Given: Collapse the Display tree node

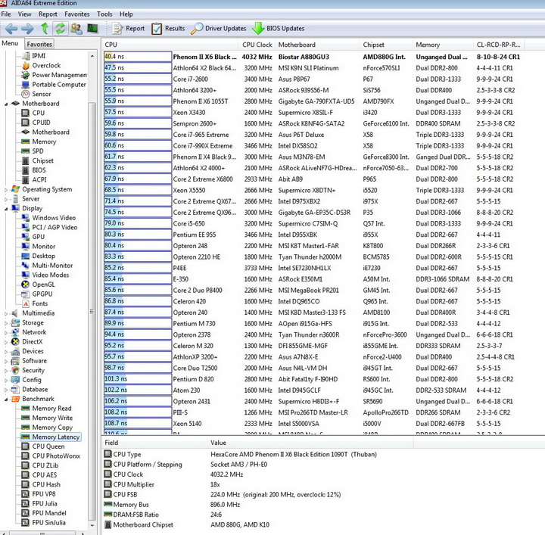Looking at the screenshot, I should click(x=6, y=209).
